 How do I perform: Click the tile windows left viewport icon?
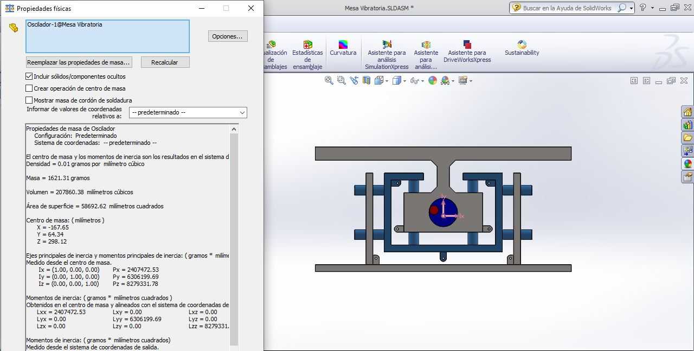[x=634, y=80]
